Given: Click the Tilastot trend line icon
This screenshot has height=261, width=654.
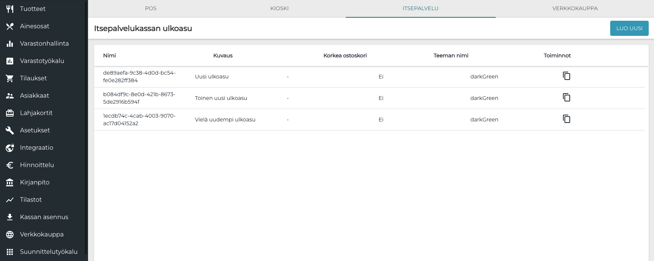Looking at the screenshot, I should click(x=10, y=200).
